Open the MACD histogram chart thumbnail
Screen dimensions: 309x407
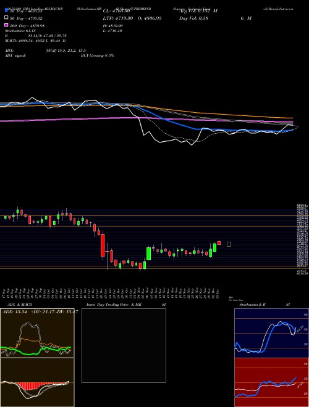coord(37,382)
